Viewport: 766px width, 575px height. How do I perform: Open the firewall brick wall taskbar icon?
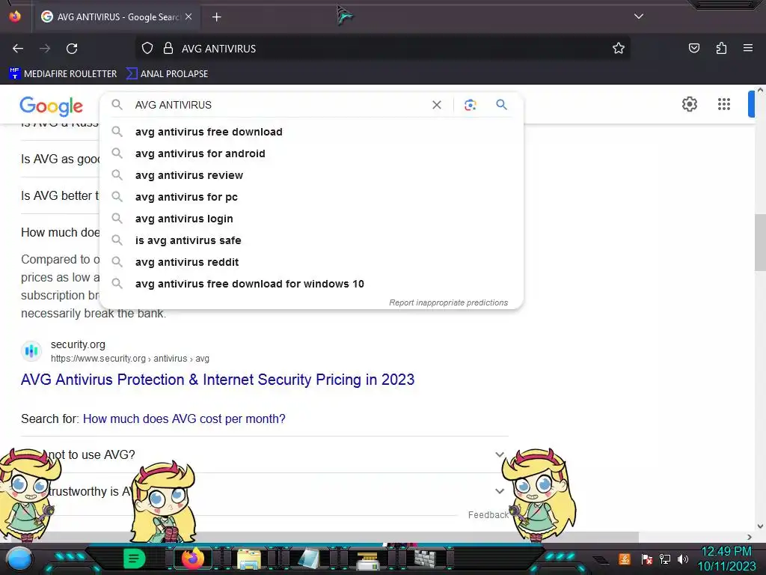pos(424,559)
